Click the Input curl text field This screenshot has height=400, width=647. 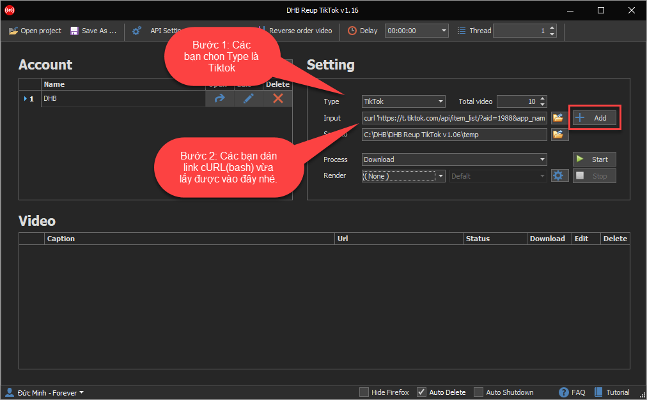[455, 118]
